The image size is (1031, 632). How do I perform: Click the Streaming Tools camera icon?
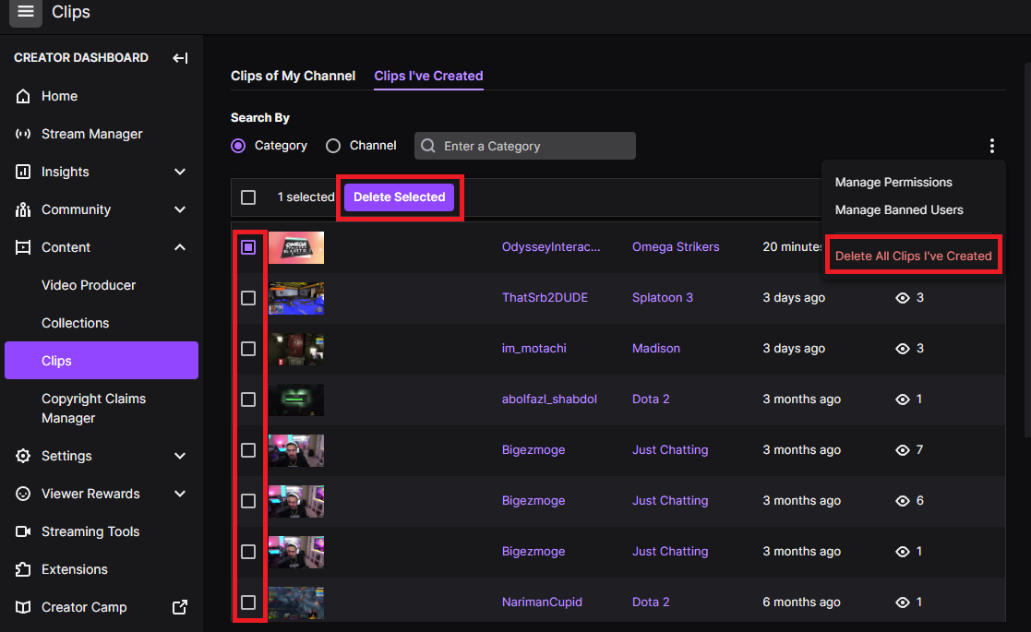[23, 531]
